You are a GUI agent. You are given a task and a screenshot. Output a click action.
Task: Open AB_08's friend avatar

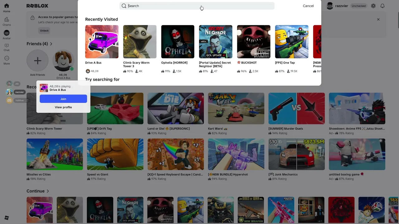[x=63, y=61]
